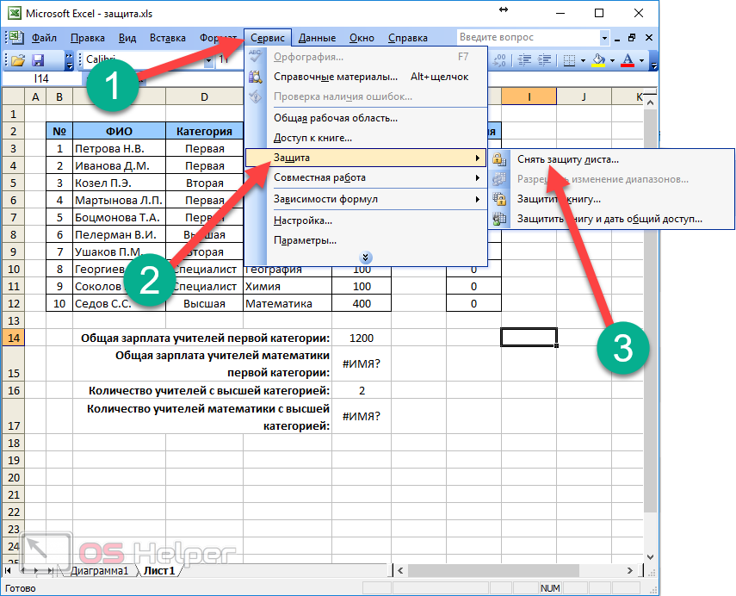This screenshot has width=736, height=596.
Task: Select column D header
Action: coord(204,97)
